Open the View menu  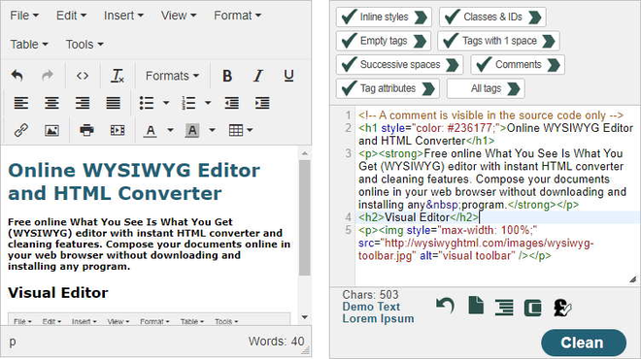pos(179,16)
